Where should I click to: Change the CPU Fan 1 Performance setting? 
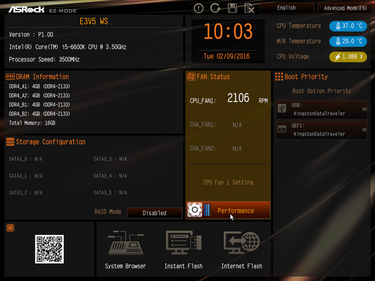pyautogui.click(x=228, y=210)
